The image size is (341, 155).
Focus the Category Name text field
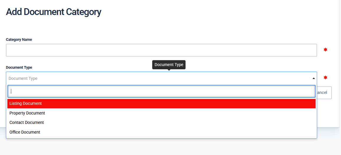coord(161,50)
